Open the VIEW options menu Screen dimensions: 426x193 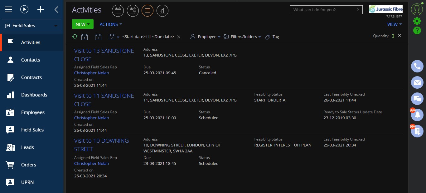(x=395, y=24)
